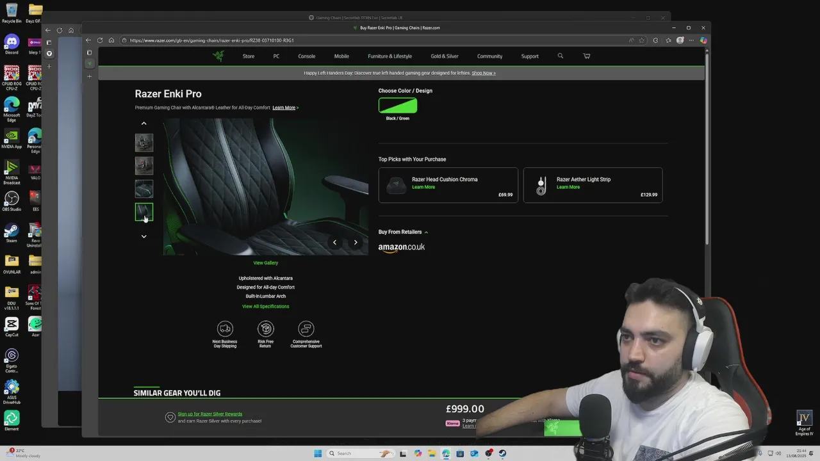Click the Risk Free Return icon
The height and width of the screenshot is (461, 820).
coord(265,328)
